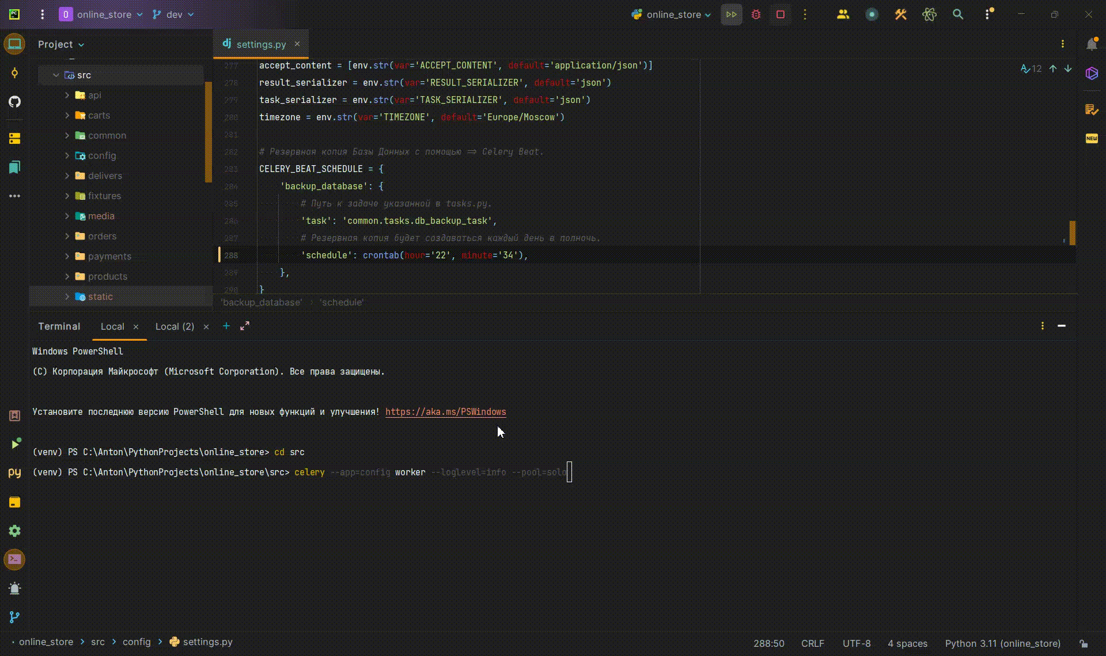Click the editor scrollbar yellow marker

pos(1072,232)
